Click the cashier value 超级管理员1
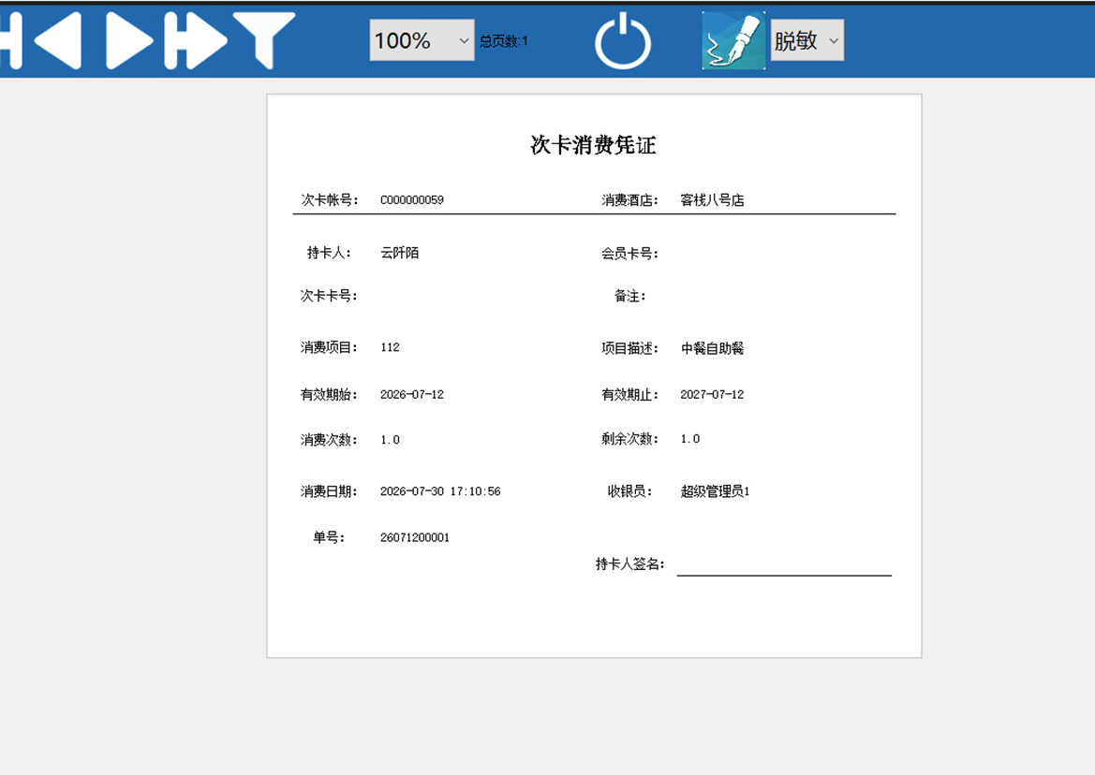This screenshot has height=775, width=1095. [715, 491]
